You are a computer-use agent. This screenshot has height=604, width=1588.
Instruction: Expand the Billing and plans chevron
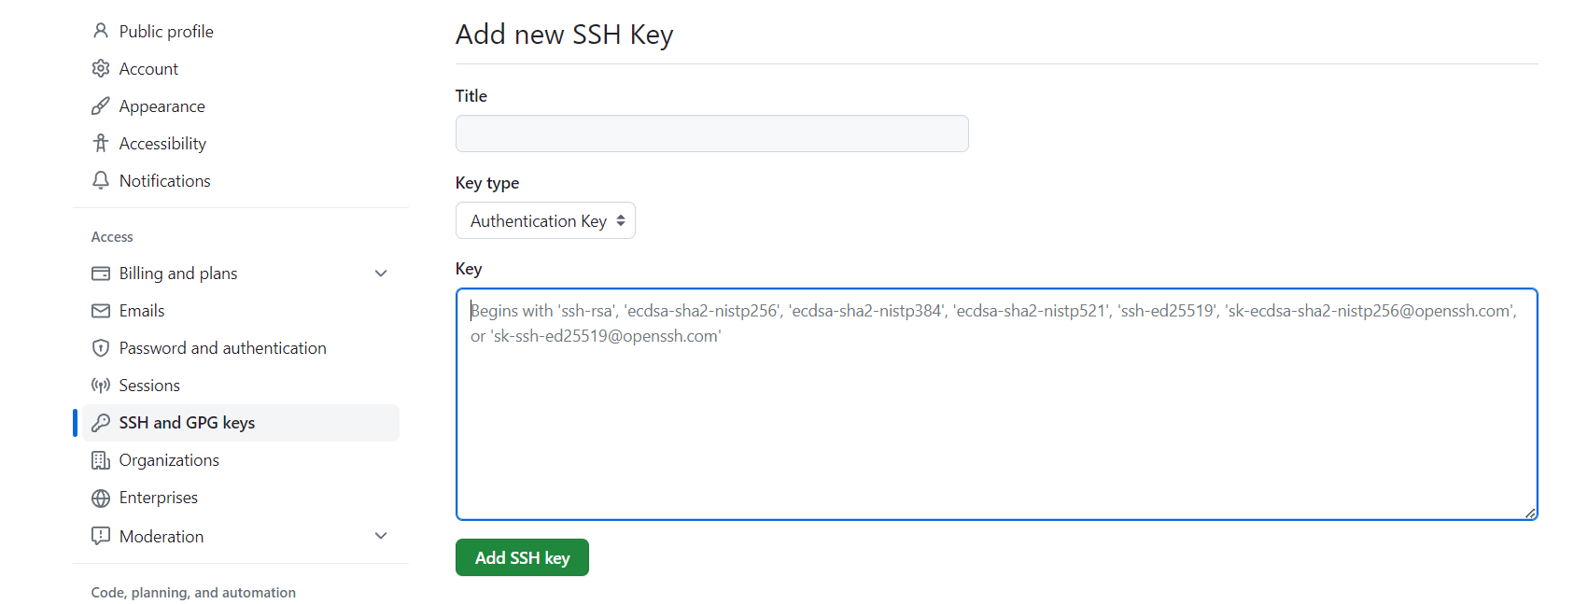pyautogui.click(x=381, y=274)
